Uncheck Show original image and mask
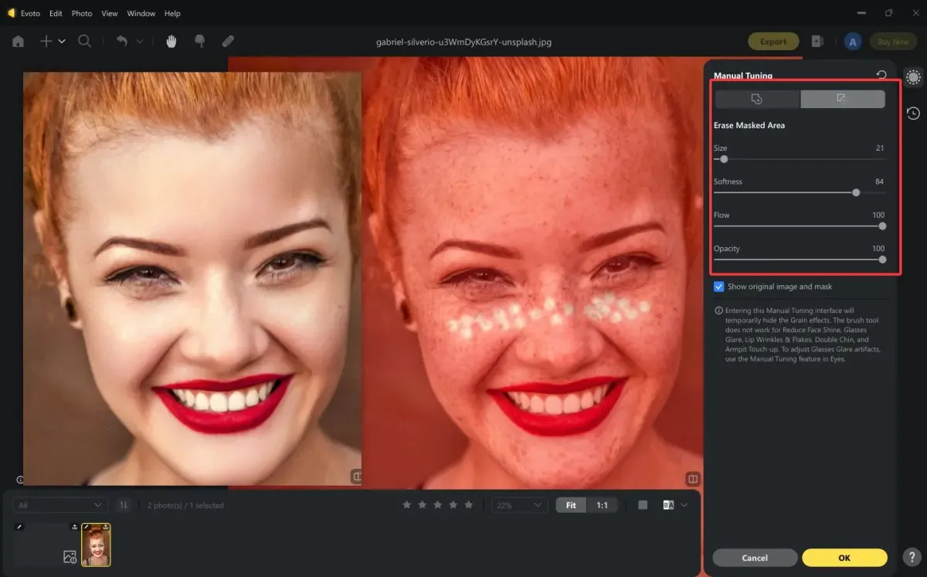 coord(719,287)
